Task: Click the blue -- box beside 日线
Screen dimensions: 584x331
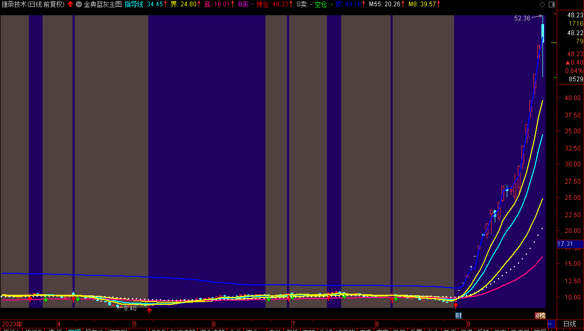Action: point(551,324)
